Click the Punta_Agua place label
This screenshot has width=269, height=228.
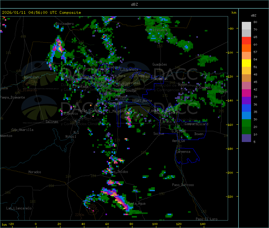pyautogui.click(x=136, y=203)
